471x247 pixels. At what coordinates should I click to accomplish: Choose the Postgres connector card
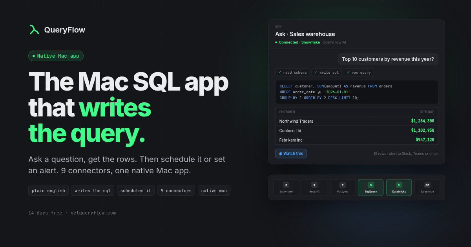coord(343,187)
